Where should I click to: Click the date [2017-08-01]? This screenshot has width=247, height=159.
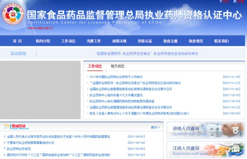(x=136, y=136)
